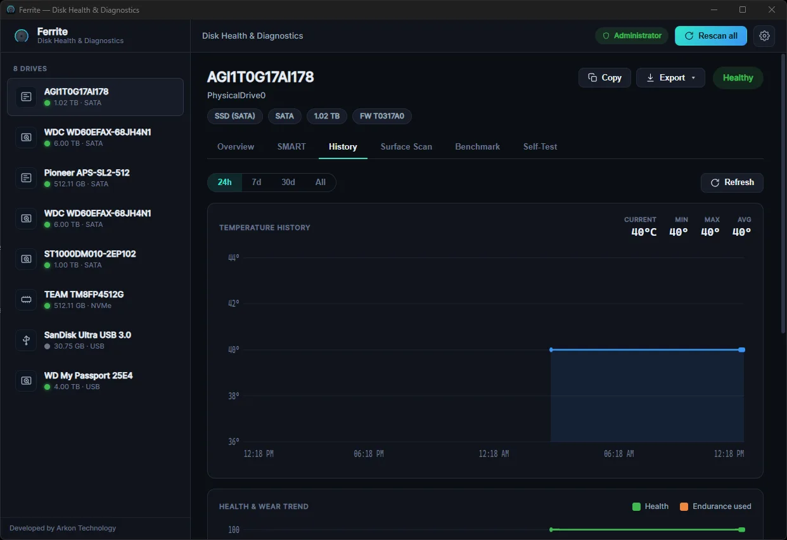Screen dimensions: 787x540
Task: Click the drive icon for WD My Passport 25E4
Action: 26,381
